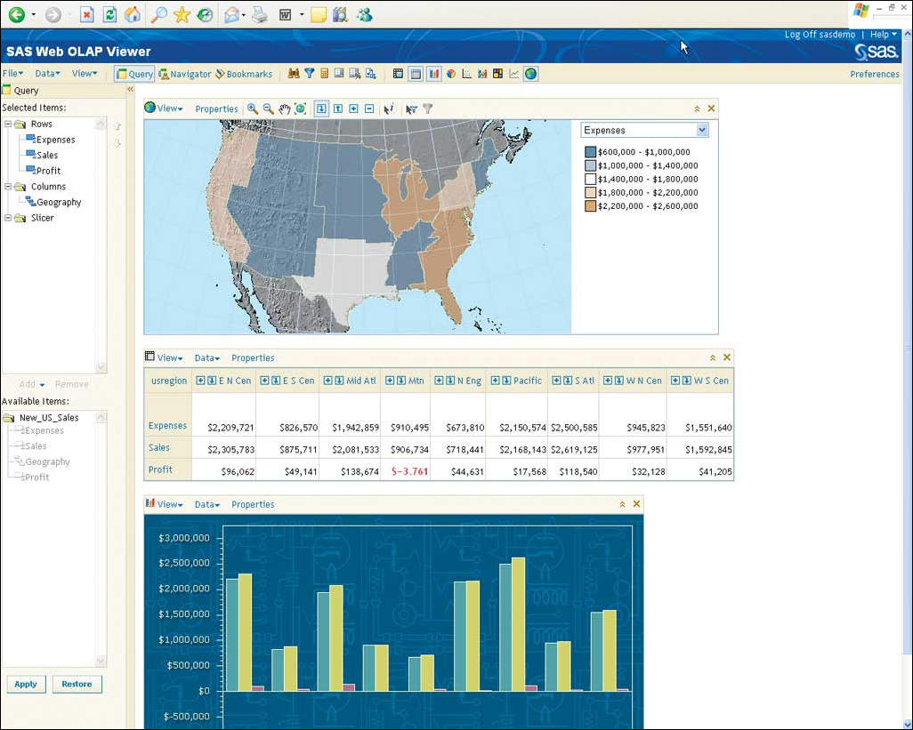Open the main View menu
The width and height of the screenshot is (913, 730).
[x=85, y=73]
